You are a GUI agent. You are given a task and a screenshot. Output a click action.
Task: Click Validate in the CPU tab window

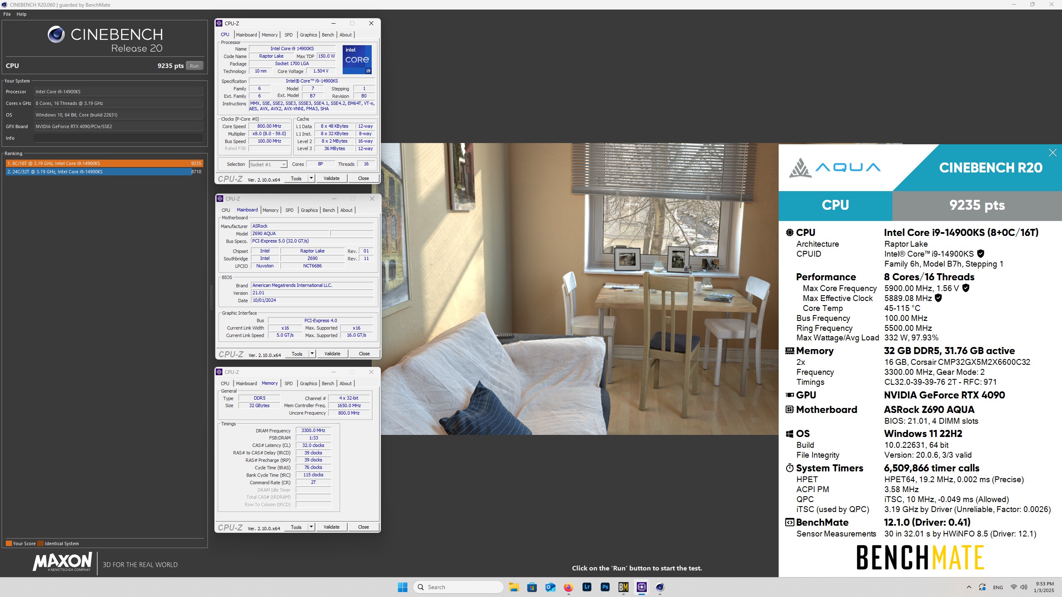tap(331, 178)
